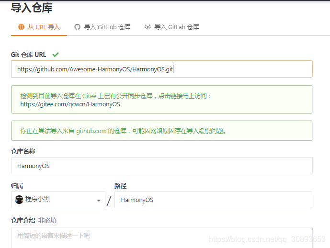330x248 pixels.
Task: Click the GitLab fox icon
Action: point(148,27)
